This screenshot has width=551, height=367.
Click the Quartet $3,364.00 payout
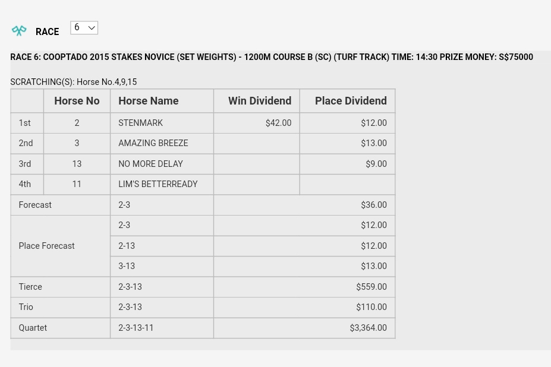point(368,328)
